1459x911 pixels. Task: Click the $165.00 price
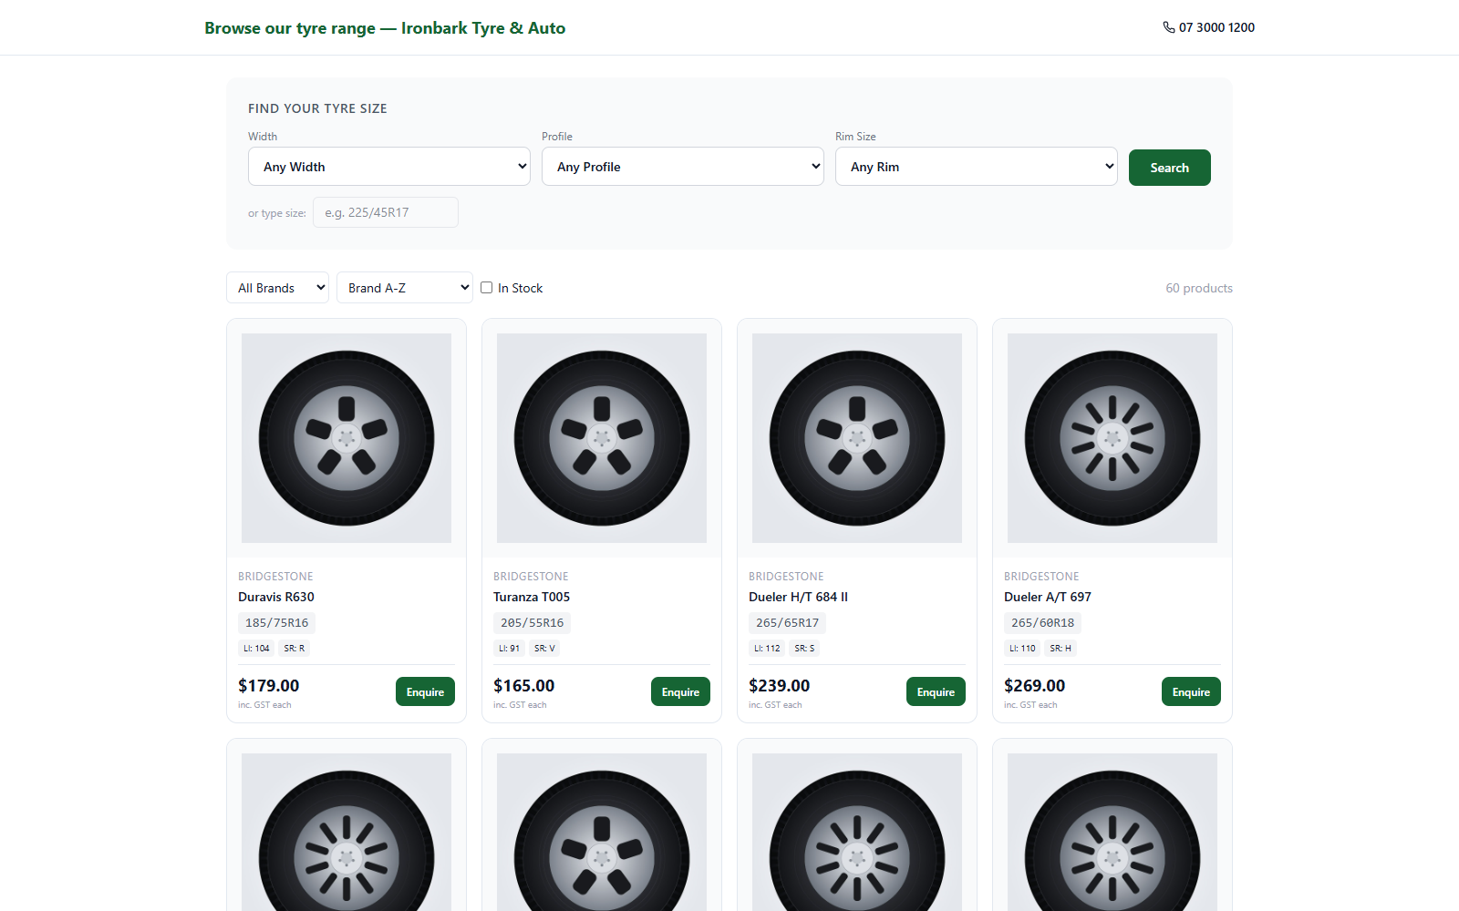coord(524,686)
